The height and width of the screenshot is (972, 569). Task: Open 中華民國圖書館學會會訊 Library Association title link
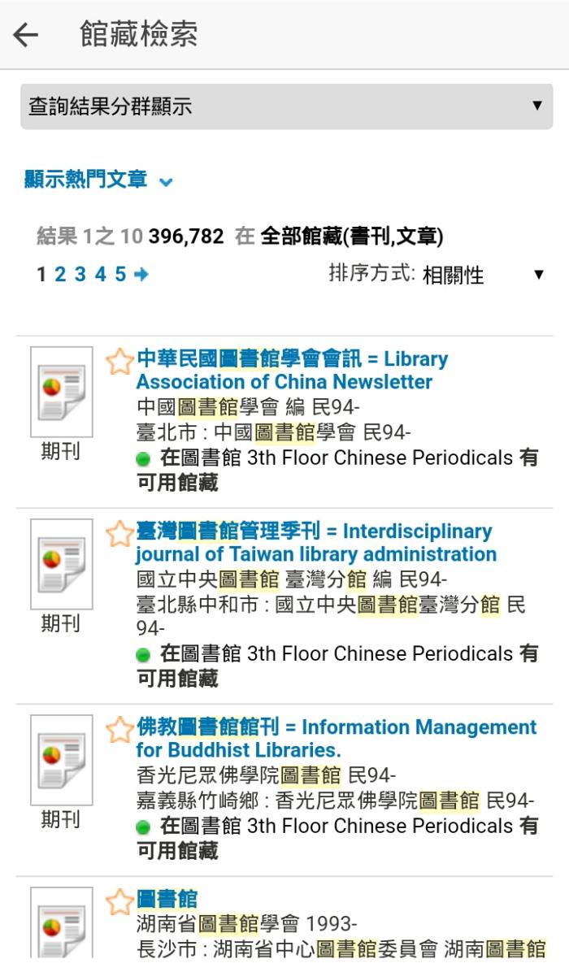(x=292, y=370)
